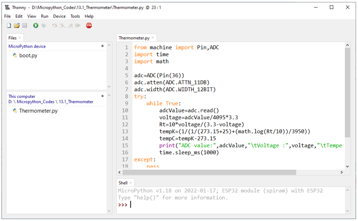Click the Step into toolbar icon
The height and width of the screenshot is (221, 358).
pyautogui.click(x=62, y=26)
